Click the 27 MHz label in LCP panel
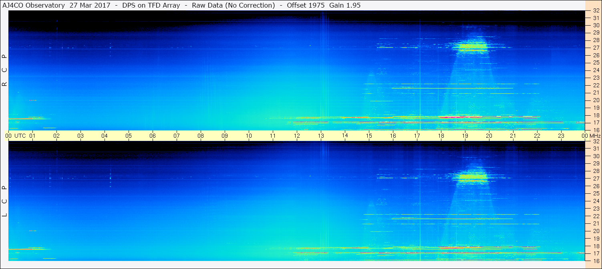The image size is (602, 269). [x=596, y=179]
